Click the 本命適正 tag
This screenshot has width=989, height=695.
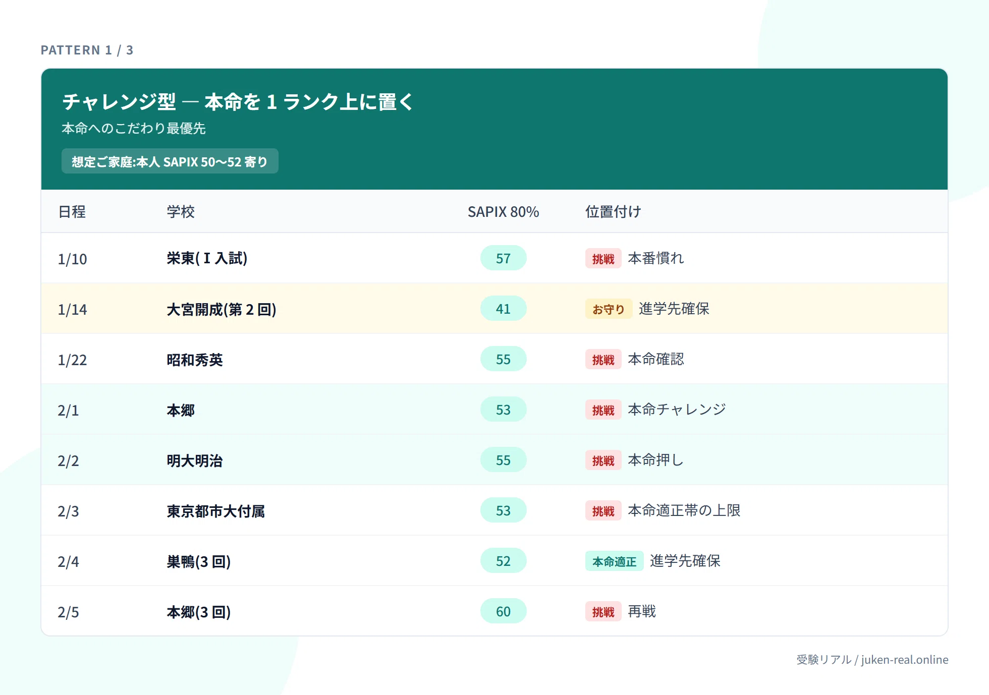tap(614, 561)
